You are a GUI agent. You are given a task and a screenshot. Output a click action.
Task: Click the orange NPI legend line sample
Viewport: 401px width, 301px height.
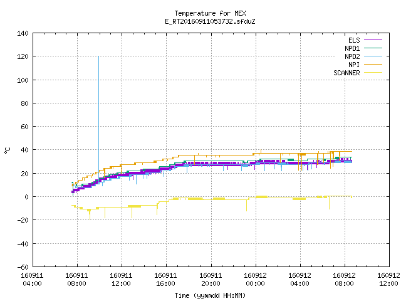[373, 65]
